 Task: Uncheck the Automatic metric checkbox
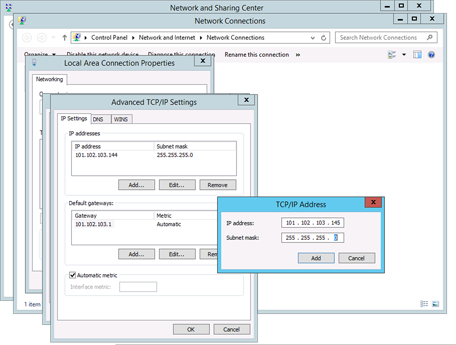coord(73,275)
